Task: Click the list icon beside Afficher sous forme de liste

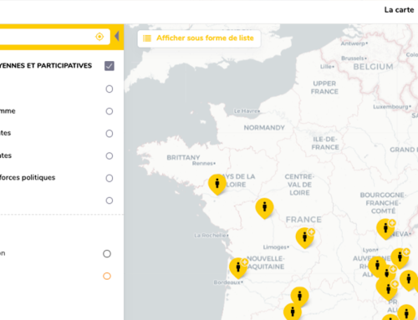Action: pos(147,38)
